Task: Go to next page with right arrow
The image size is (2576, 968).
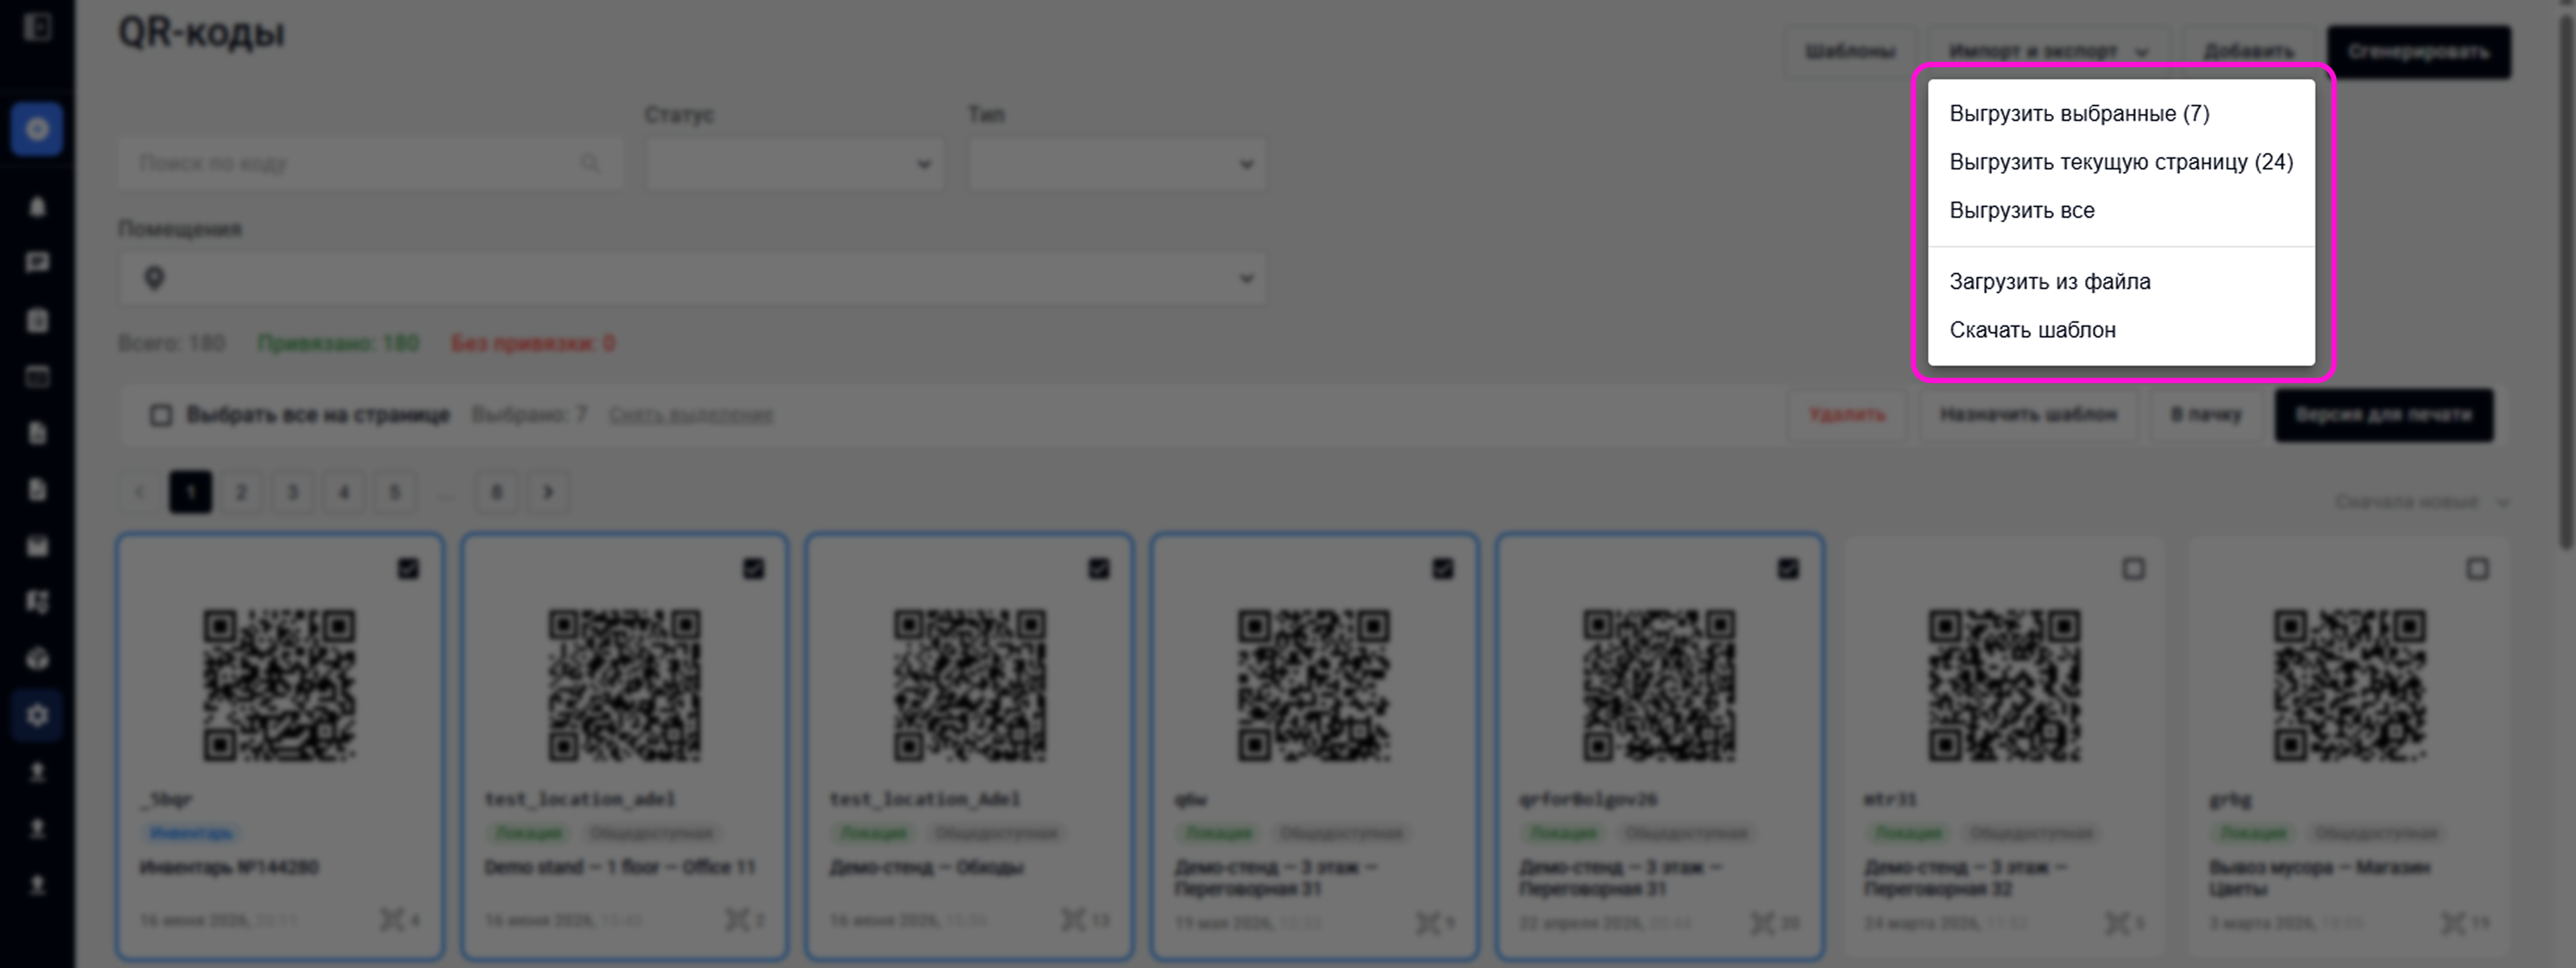Action: 548,492
